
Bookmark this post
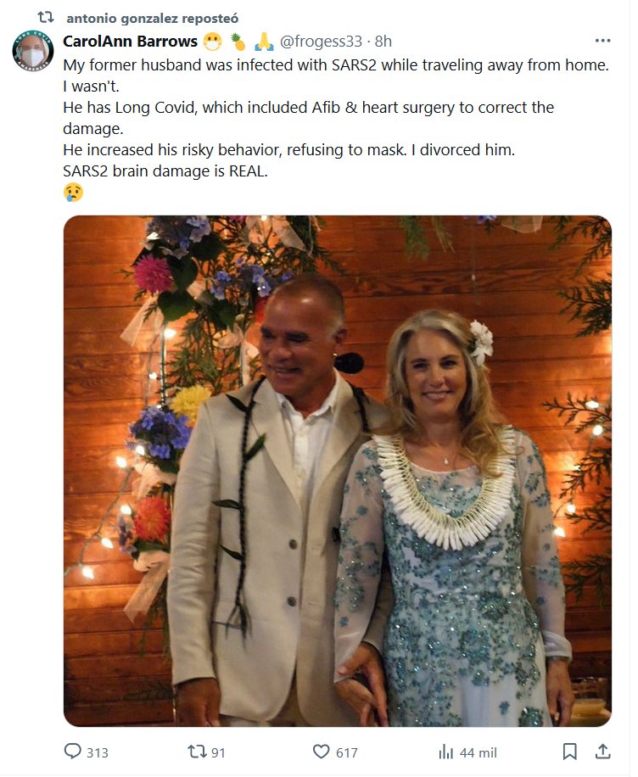click(x=570, y=752)
